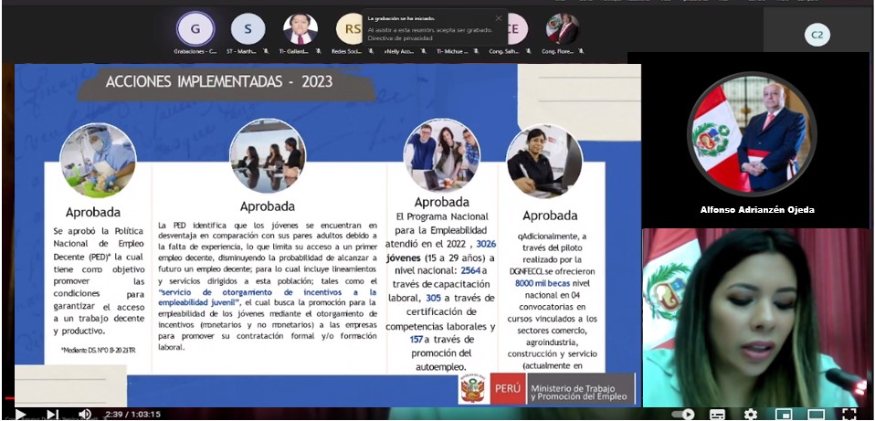Toggle subtitles/closed captions button

tap(718, 414)
